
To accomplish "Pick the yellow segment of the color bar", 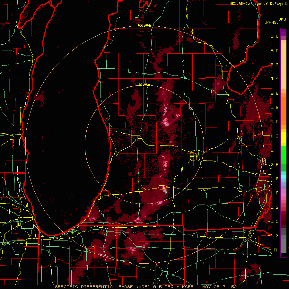I will [284, 137].
